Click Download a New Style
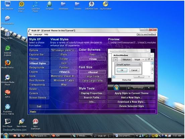 pyautogui.click(x=132, y=102)
